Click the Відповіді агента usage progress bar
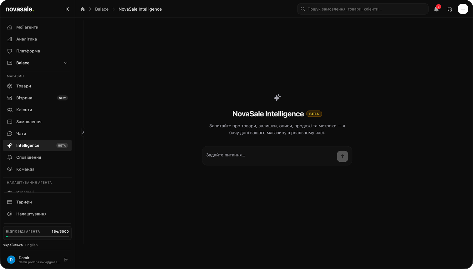Screen dimensions: 473x269 37,236
